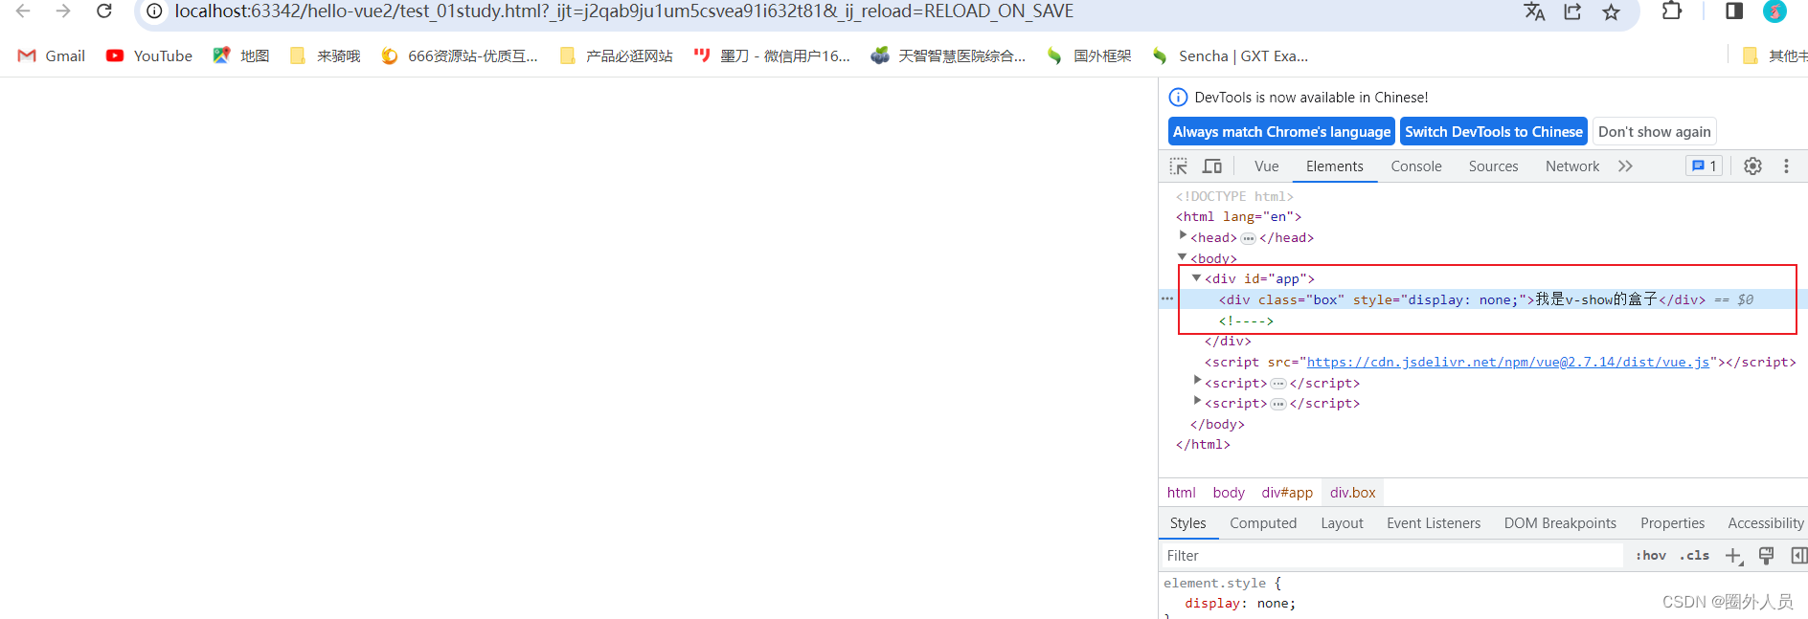Select div#app breadcrumb
Viewport: 1808px width, 619px height.
pos(1287,492)
